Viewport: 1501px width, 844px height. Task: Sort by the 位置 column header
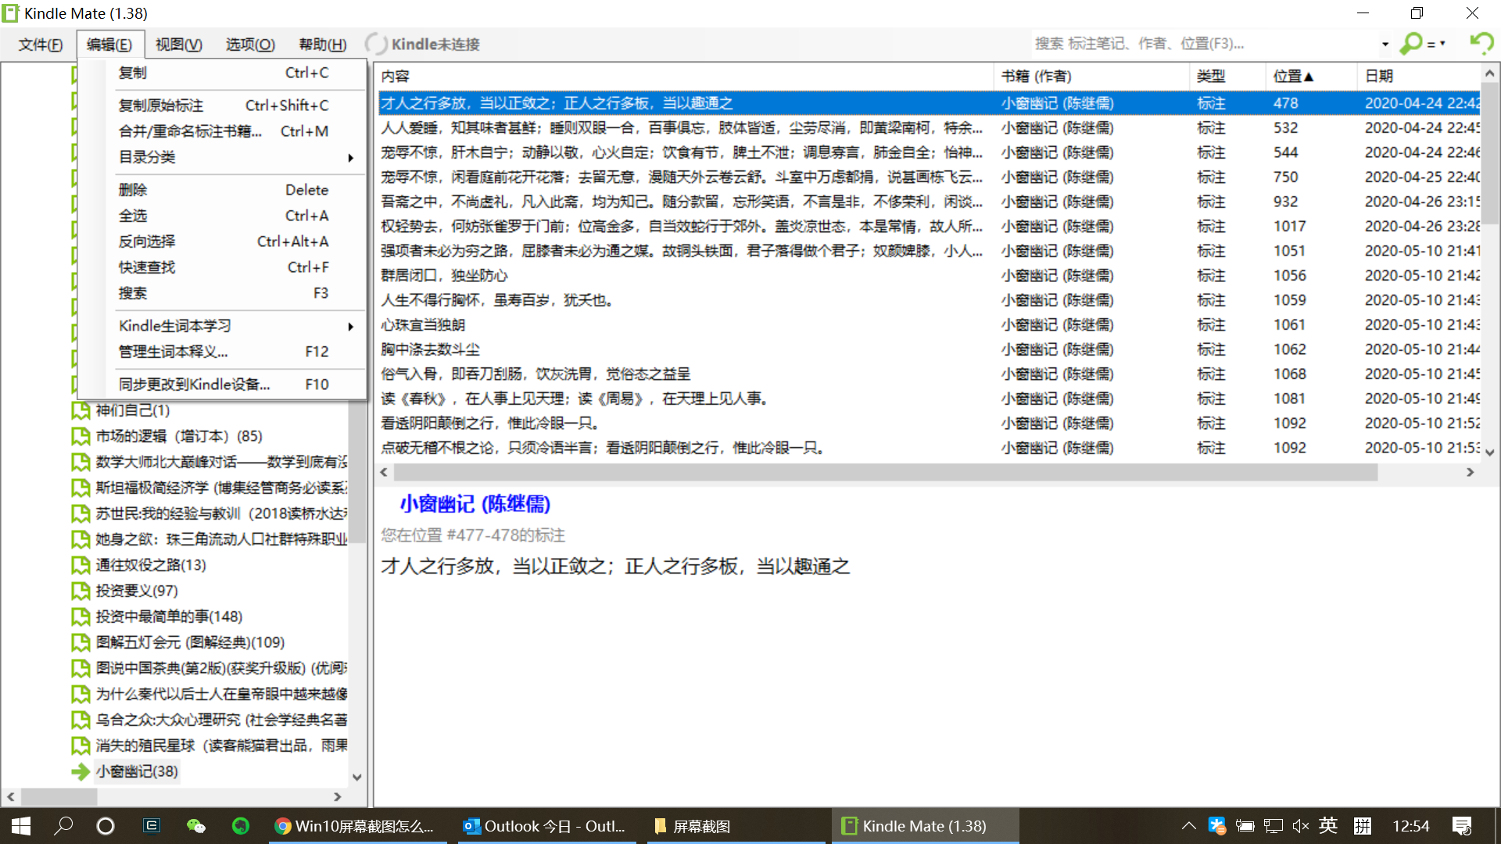tap(1293, 76)
